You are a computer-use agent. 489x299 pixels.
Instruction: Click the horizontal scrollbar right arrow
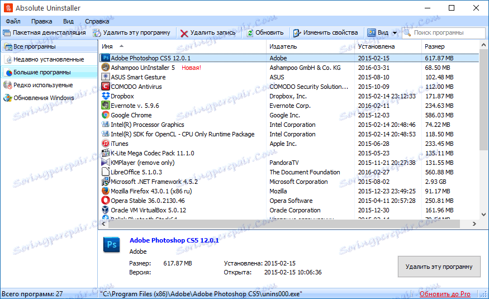474,224
